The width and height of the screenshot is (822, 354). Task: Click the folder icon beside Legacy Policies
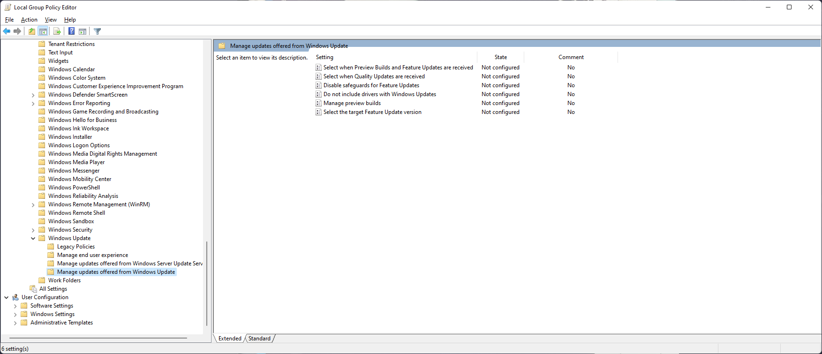pos(51,247)
